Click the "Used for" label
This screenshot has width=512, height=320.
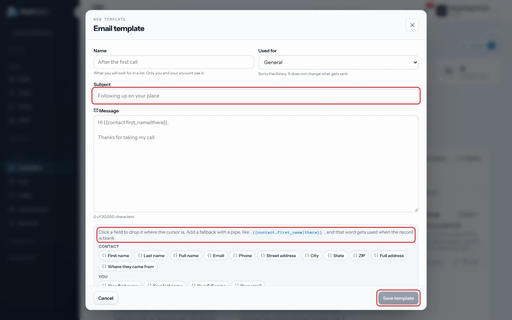(x=267, y=51)
